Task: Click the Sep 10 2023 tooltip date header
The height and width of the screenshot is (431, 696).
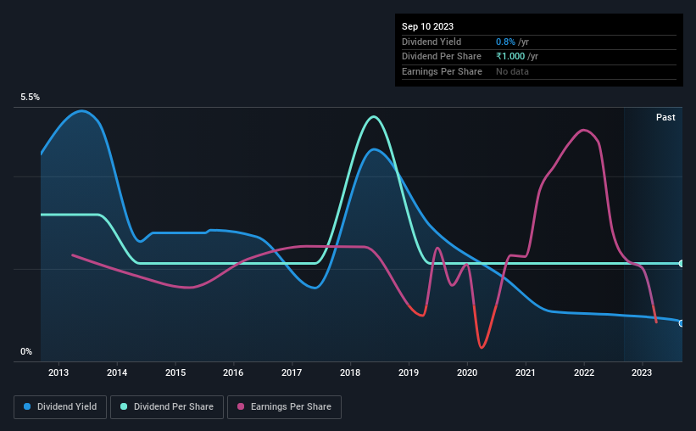Action: click(427, 26)
